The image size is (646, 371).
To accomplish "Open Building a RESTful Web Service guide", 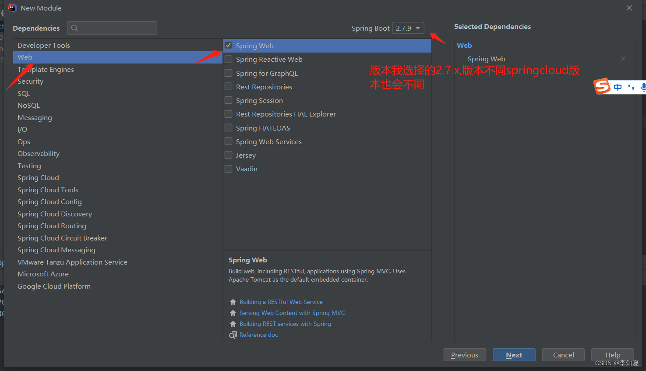I will (281, 302).
